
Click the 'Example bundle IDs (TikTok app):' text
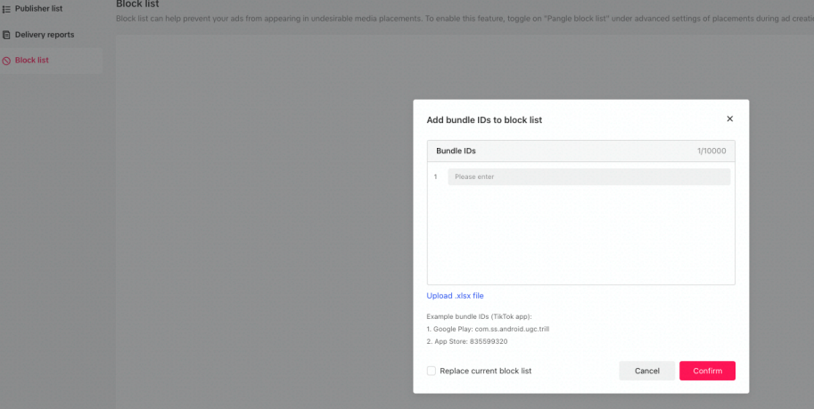(479, 316)
